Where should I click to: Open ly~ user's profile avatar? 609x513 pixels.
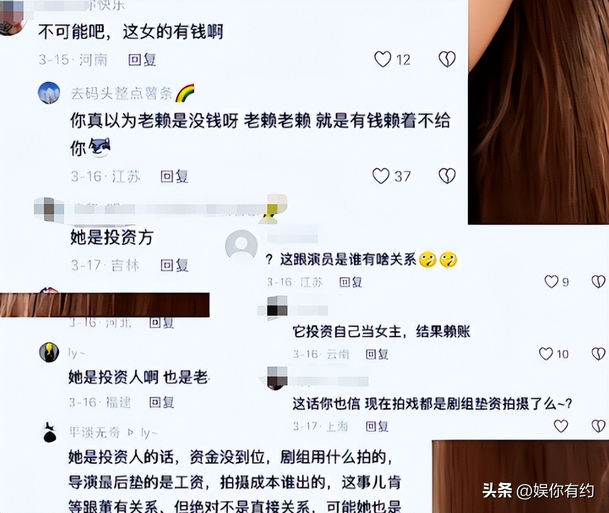point(49,352)
